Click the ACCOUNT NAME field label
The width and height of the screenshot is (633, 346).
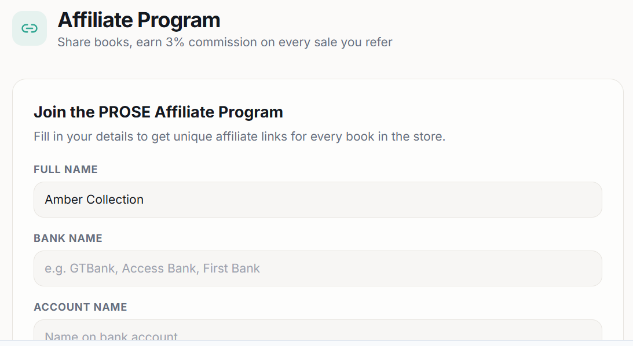(x=80, y=307)
